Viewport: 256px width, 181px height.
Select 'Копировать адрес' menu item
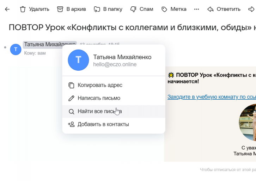coord(114,85)
